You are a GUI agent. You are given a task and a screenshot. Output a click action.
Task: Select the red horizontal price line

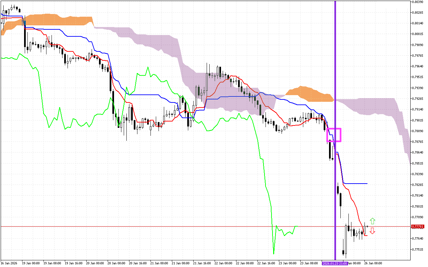click(x=167, y=226)
